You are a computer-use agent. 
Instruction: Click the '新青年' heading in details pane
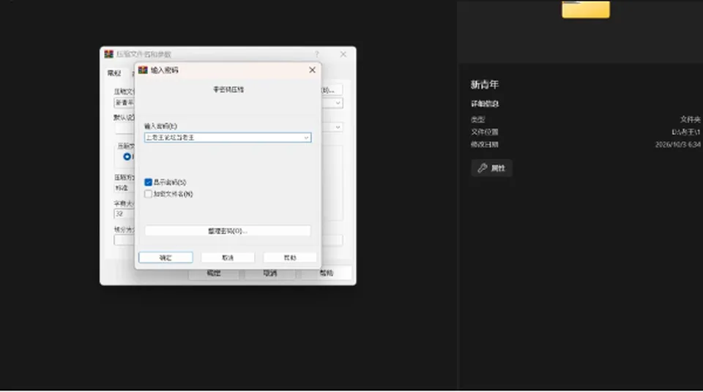click(x=485, y=84)
